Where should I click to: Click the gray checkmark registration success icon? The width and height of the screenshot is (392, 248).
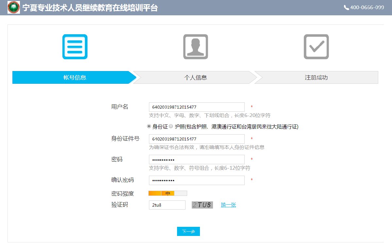(316, 47)
